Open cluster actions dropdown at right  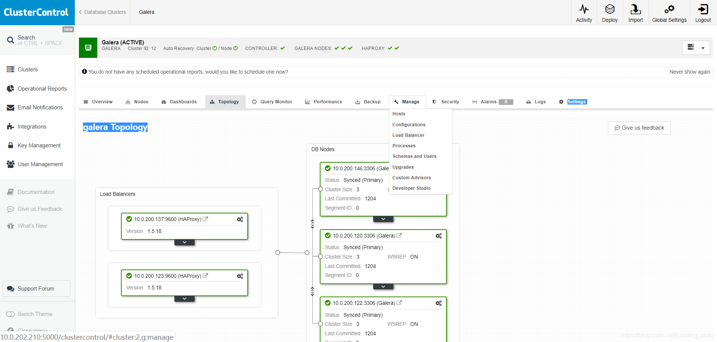pyautogui.click(x=696, y=48)
